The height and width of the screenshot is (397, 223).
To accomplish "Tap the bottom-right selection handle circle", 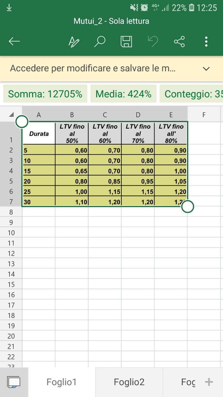I will tap(188, 206).
